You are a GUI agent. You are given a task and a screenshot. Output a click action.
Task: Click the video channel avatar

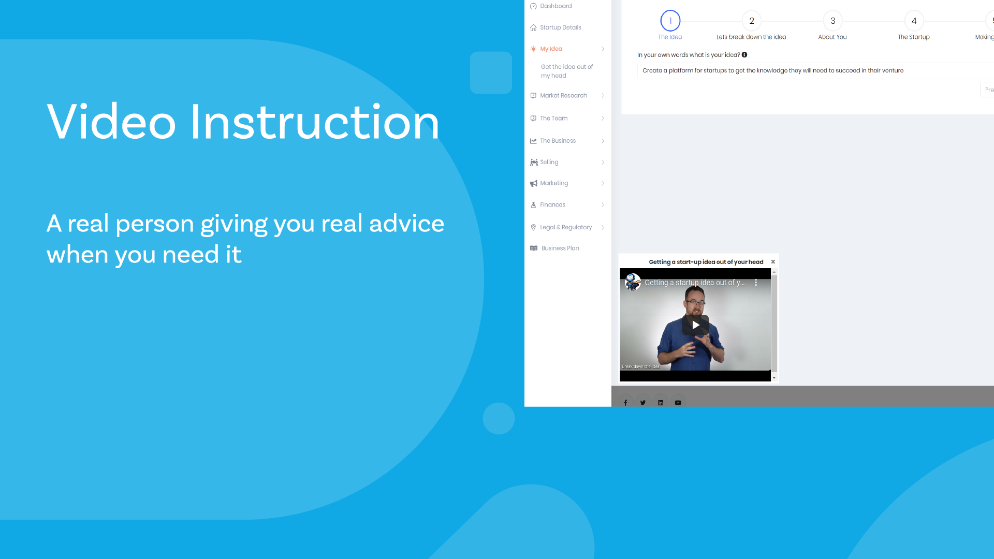[x=633, y=282]
